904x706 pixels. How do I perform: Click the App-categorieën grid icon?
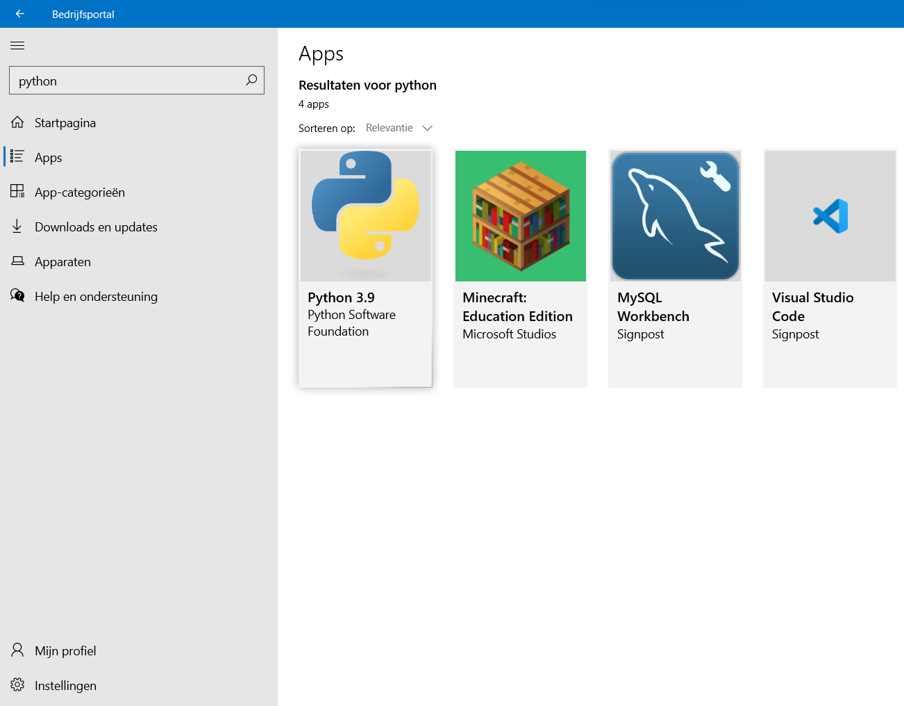[x=17, y=191]
